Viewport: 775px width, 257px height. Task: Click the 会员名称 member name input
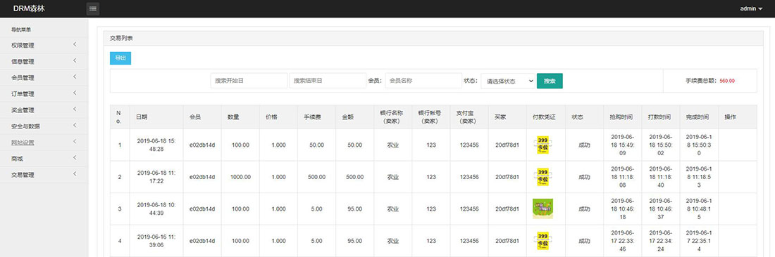pyautogui.click(x=423, y=81)
